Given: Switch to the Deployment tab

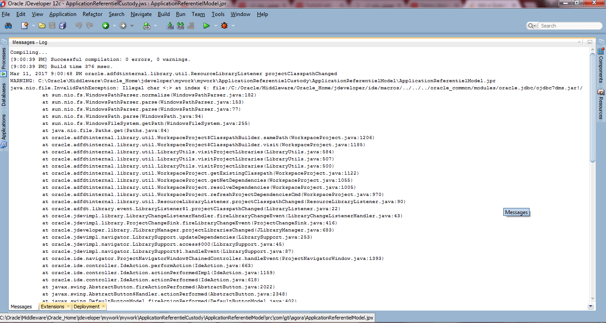Looking at the screenshot, I should pyautogui.click(x=87, y=307).
